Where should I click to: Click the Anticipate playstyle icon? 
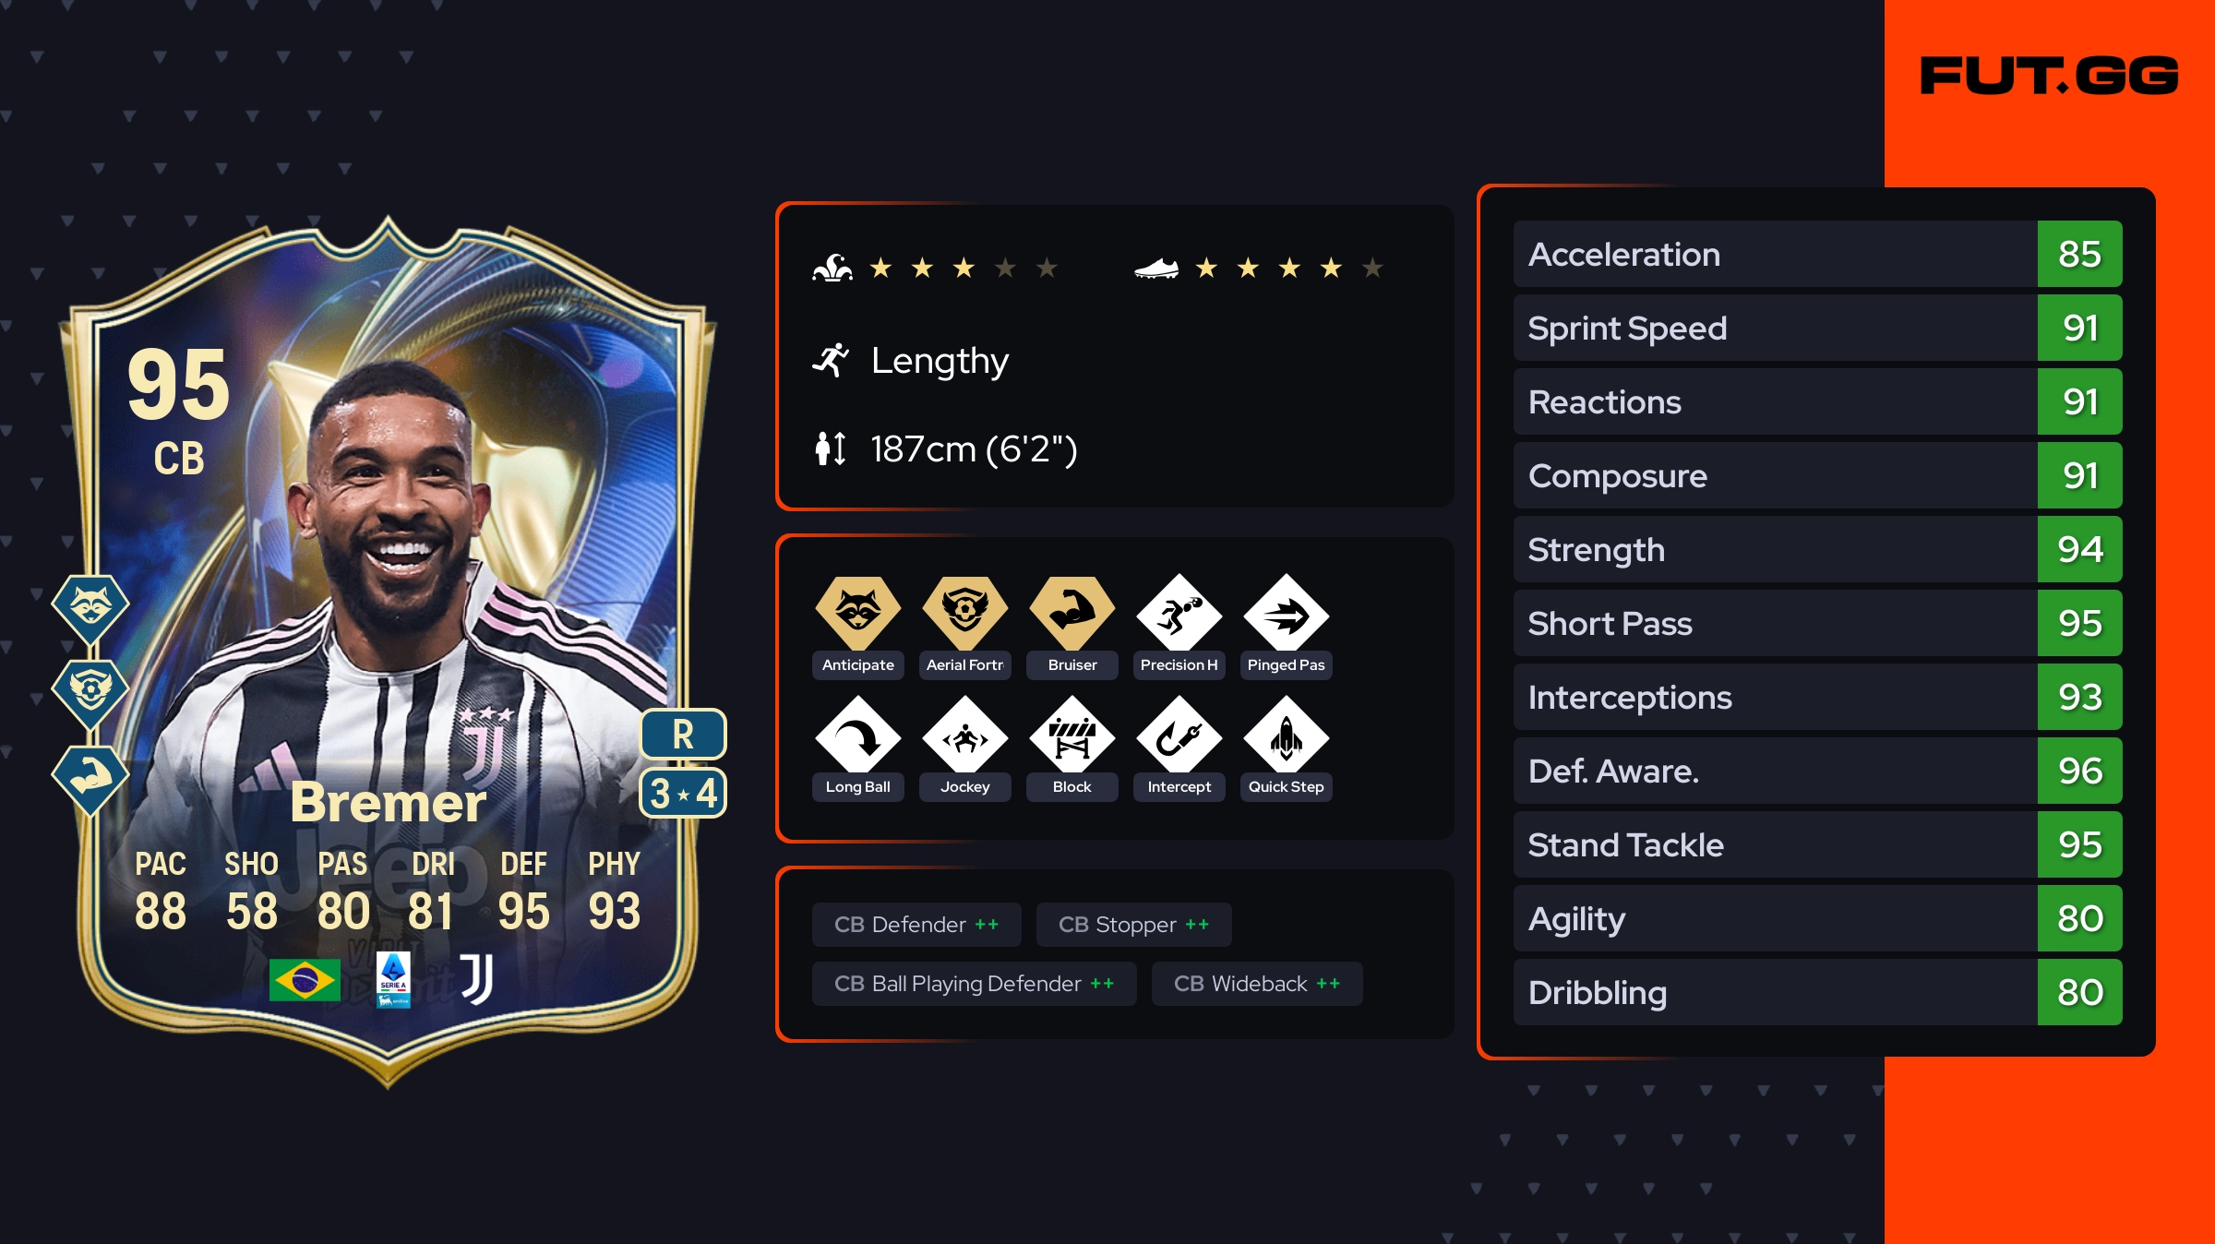[x=858, y=613]
